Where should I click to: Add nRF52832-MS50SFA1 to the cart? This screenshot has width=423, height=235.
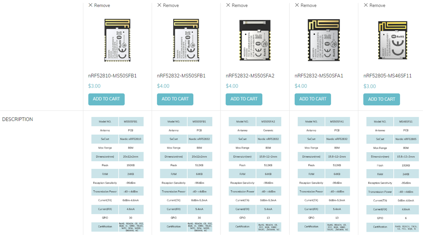point(313,99)
